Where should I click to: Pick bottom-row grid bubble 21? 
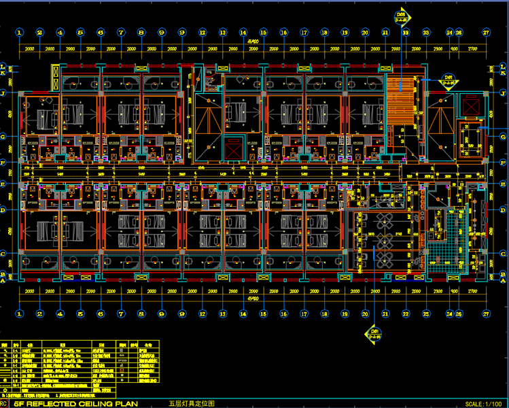click(385, 313)
